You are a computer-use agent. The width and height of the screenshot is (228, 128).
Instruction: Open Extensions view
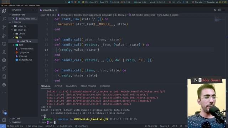point(4,68)
